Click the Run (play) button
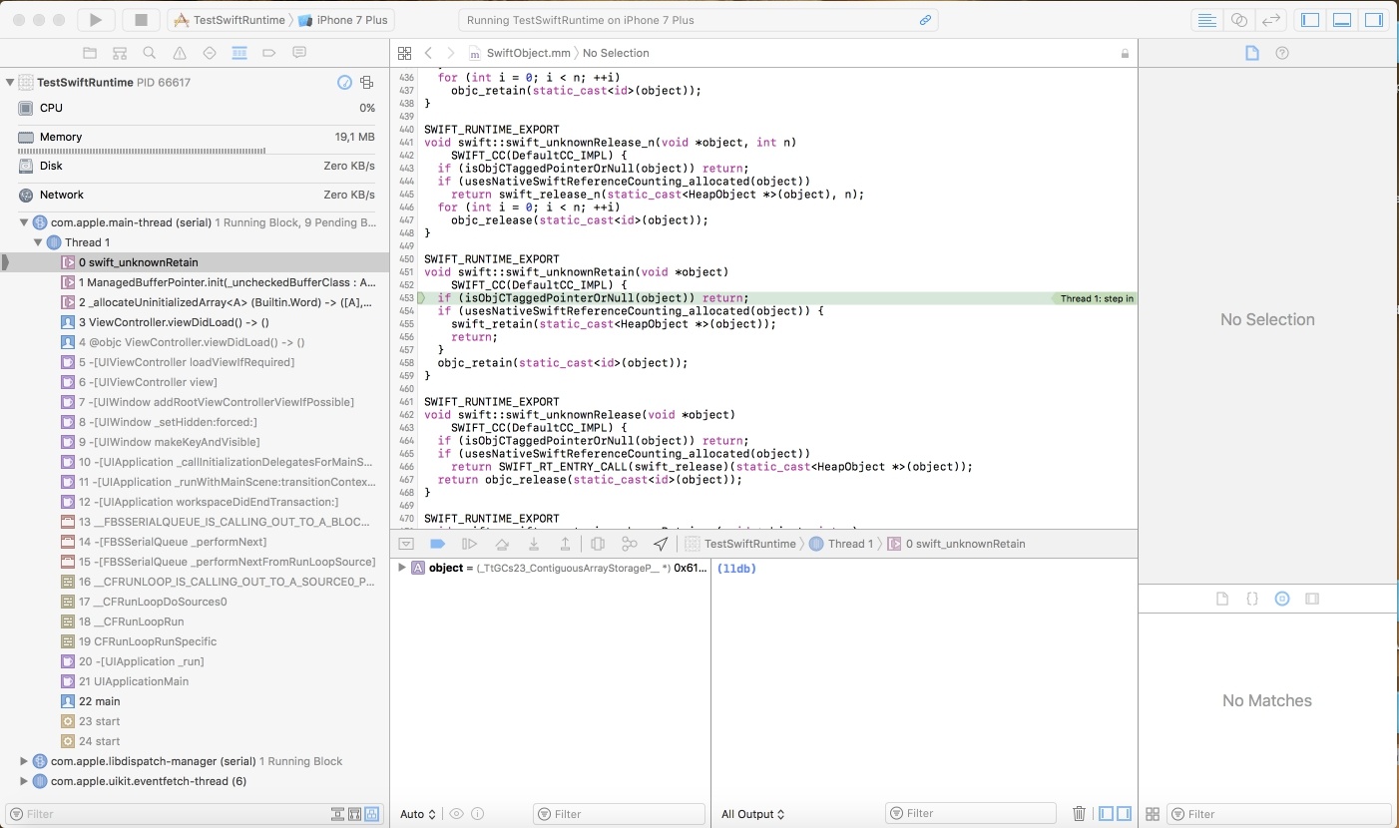Screen dimensions: 1399x828 point(96,20)
